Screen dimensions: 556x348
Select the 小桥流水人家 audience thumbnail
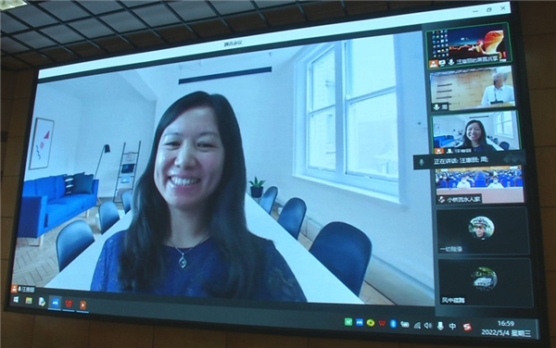click(480, 185)
